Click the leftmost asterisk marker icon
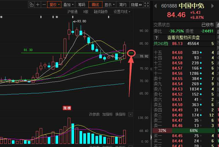The width and height of the screenshot is (219, 147). tap(1, 17)
